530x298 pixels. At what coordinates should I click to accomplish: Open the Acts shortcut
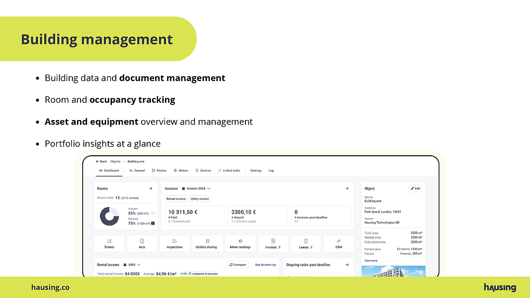click(142, 243)
